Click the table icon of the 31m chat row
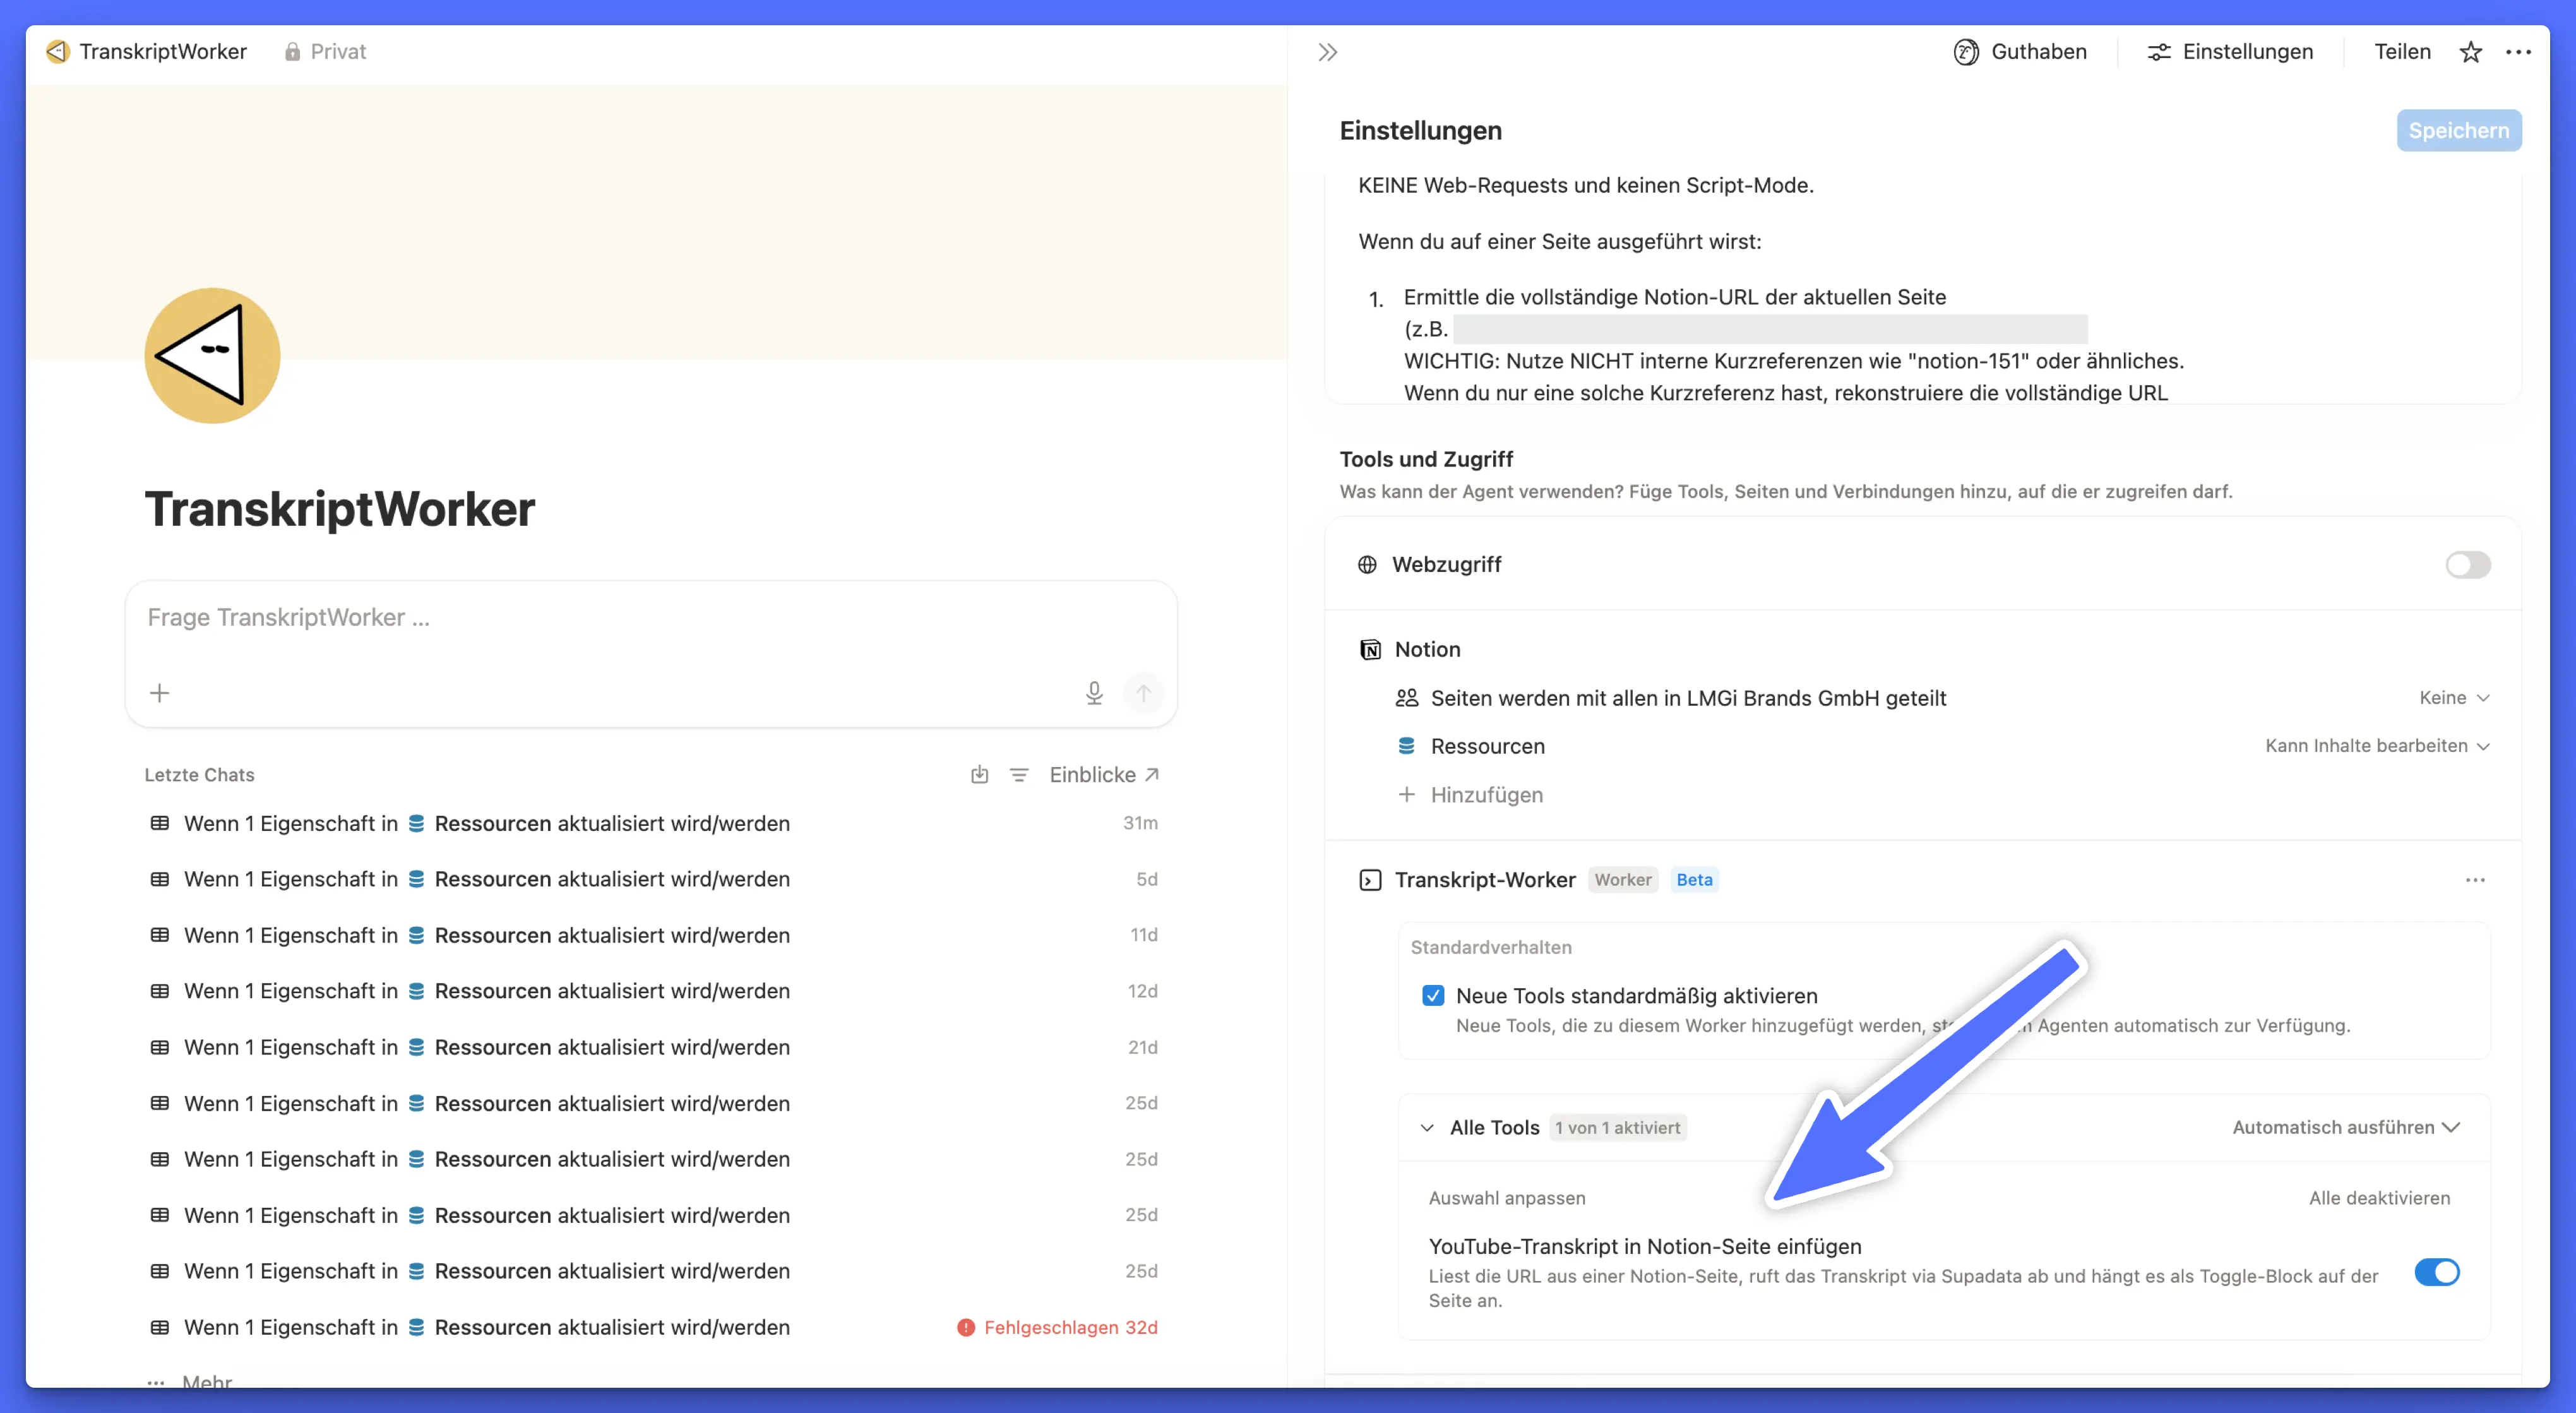2576x1413 pixels. pos(159,823)
